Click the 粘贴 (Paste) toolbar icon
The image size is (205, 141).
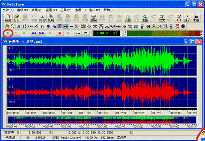(59, 18)
